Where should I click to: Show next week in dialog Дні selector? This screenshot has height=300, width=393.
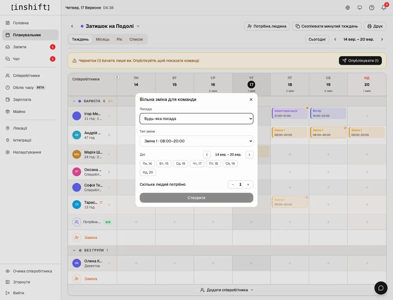(x=249, y=155)
